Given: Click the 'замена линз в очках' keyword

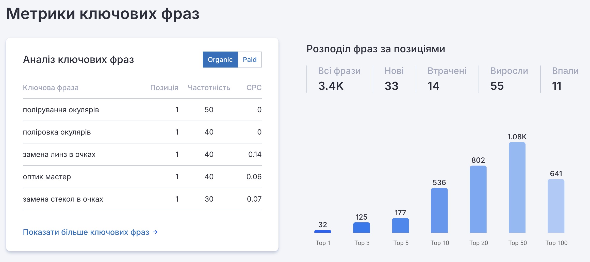Looking at the screenshot, I should point(59,154).
